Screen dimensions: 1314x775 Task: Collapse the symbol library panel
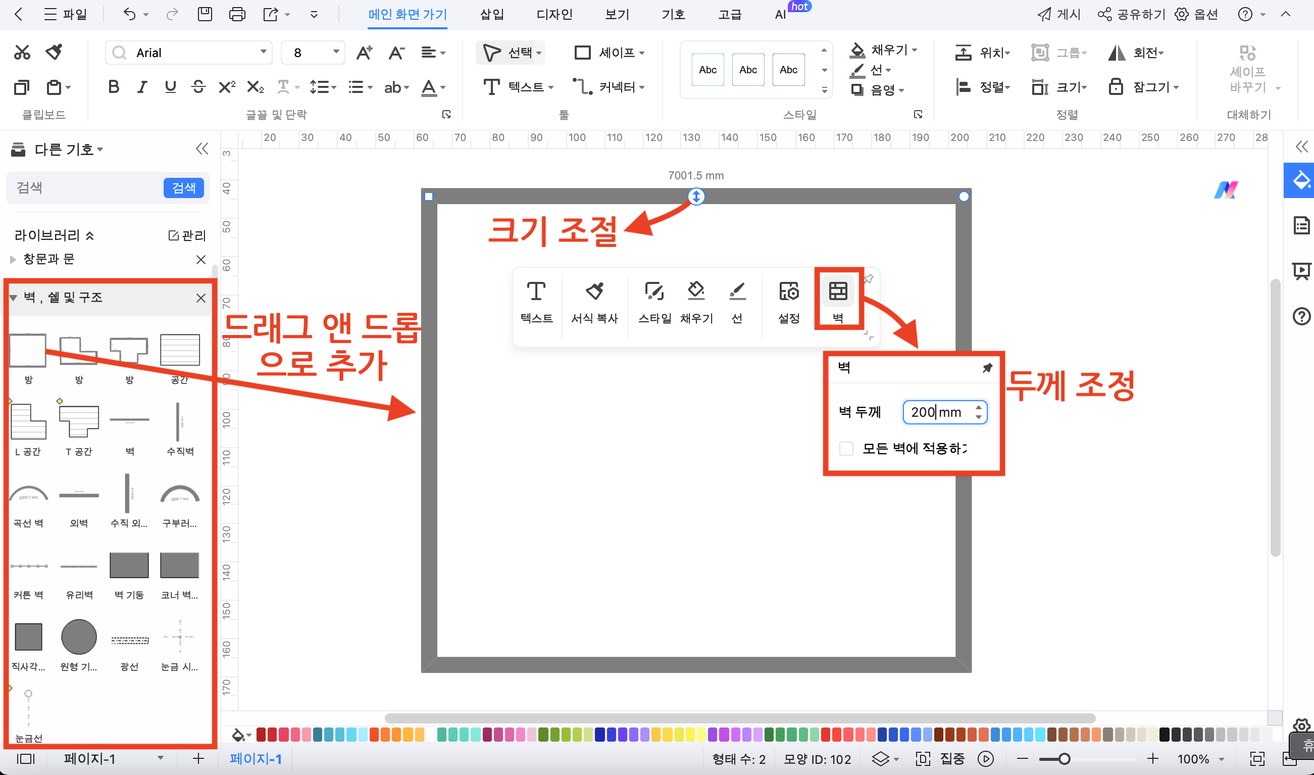(202, 149)
